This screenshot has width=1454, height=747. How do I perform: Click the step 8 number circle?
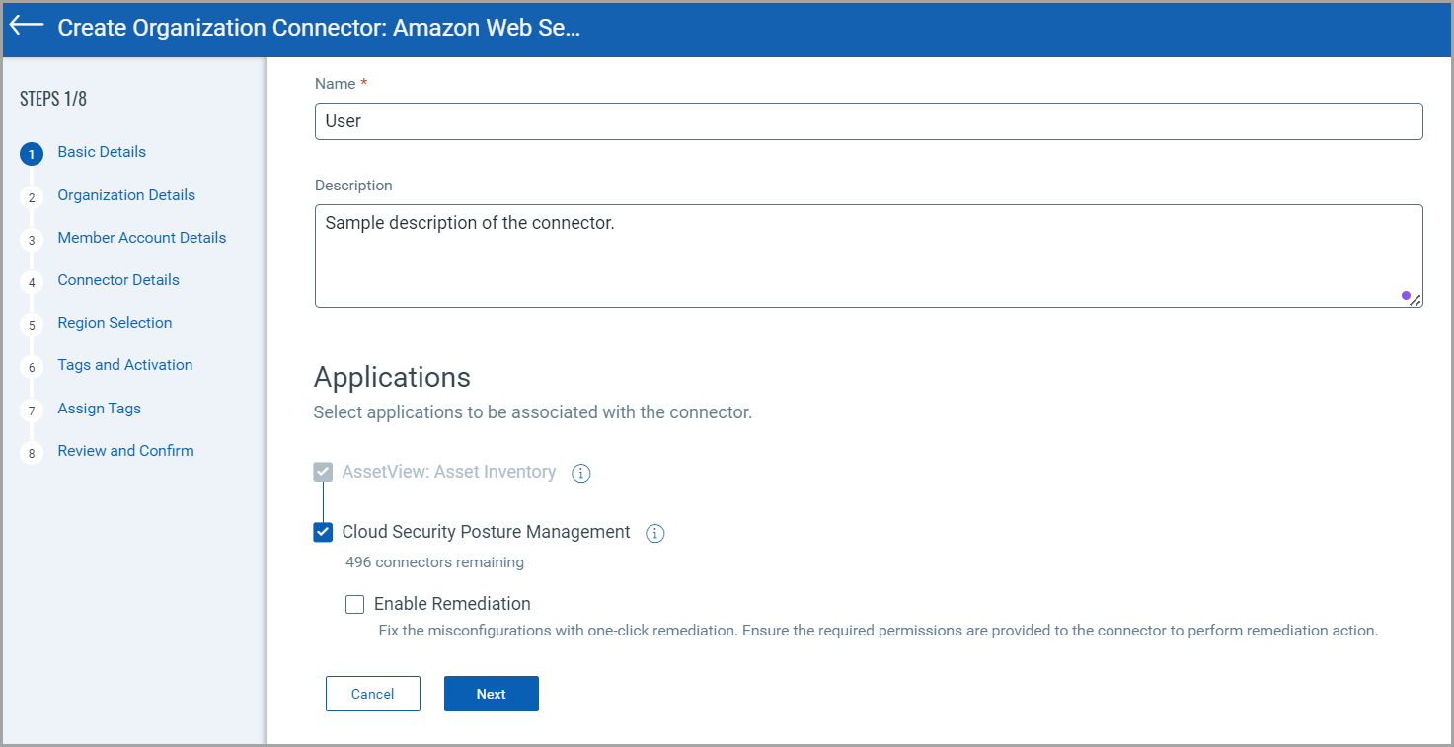(32, 453)
